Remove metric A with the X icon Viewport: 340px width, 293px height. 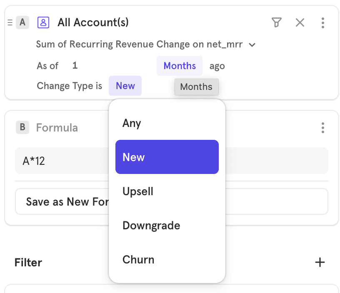click(x=300, y=22)
